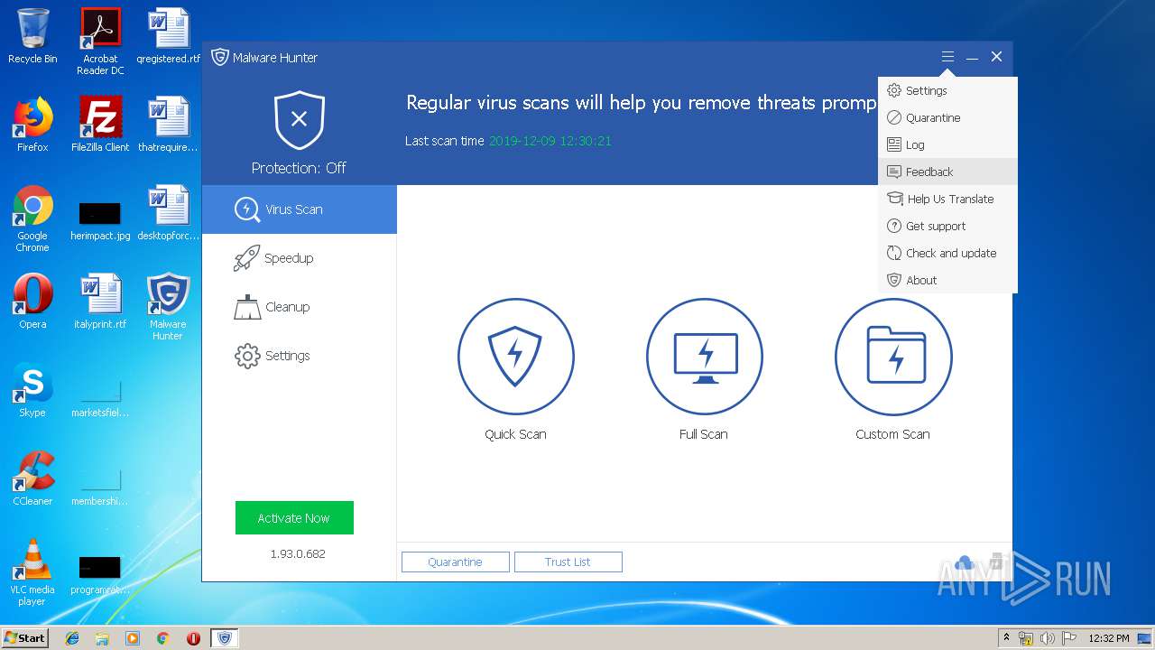Screen dimensions: 1155x650
Task: Show hidden system tray icons
Action: coord(1007,638)
